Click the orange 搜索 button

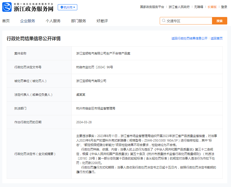pos(219,21)
